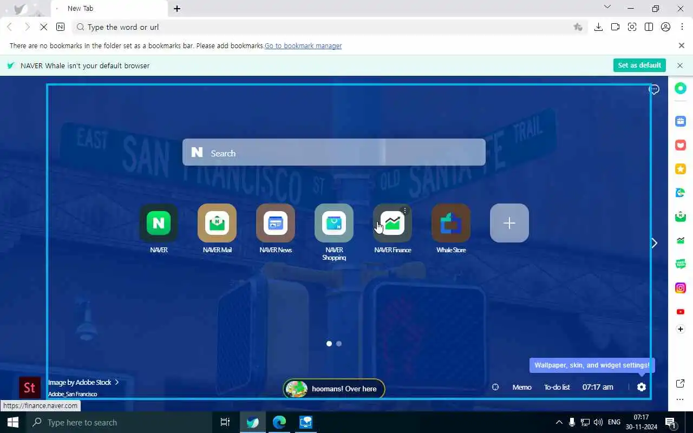Open wallpaper and widget settings gear
The width and height of the screenshot is (693, 433).
click(642, 387)
